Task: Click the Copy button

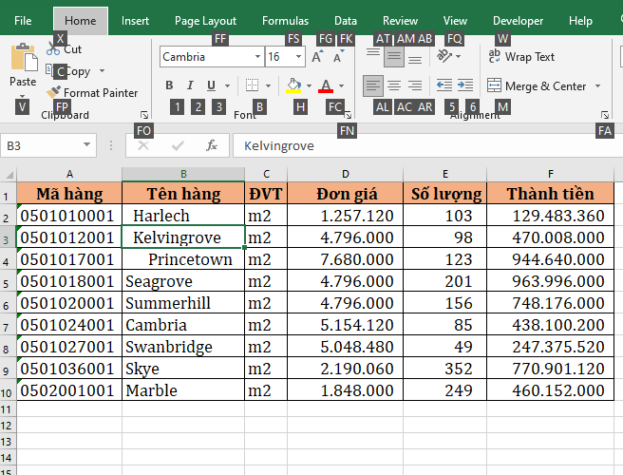Action: point(68,71)
